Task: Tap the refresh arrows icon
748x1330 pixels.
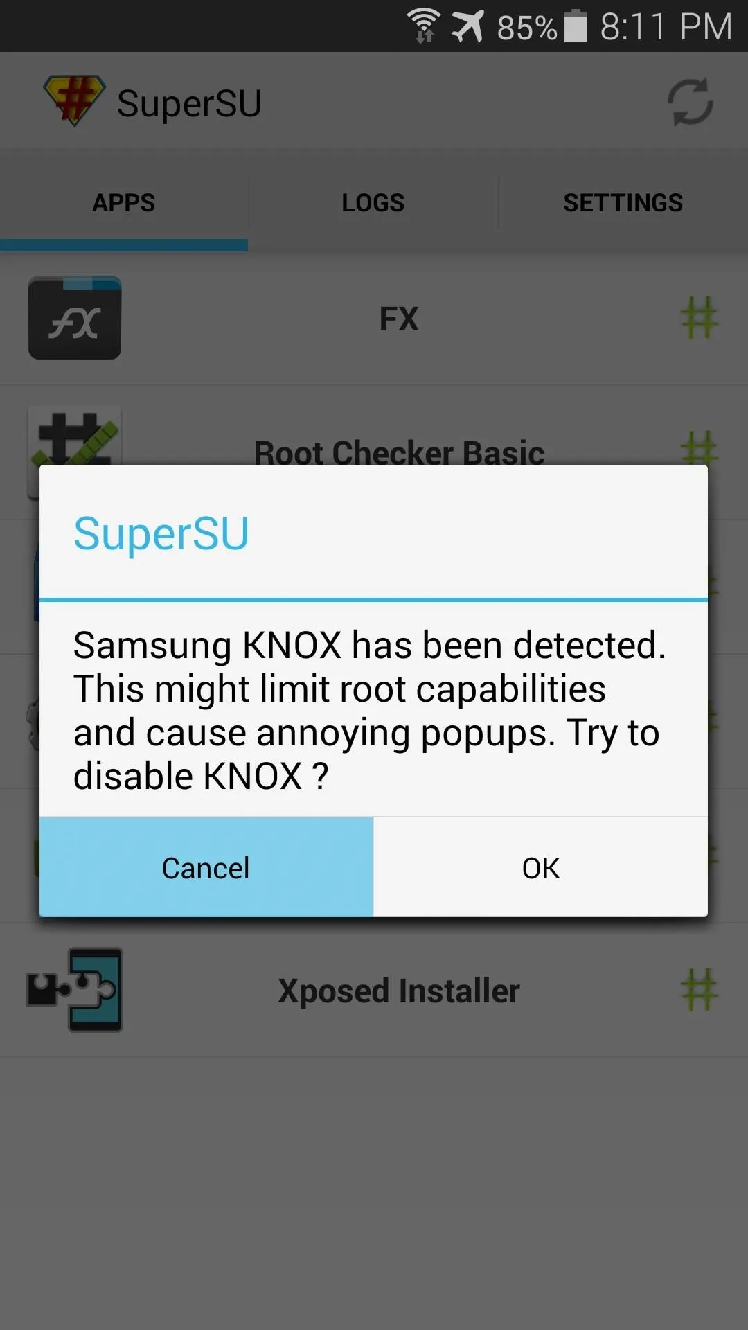Action: [x=691, y=102]
